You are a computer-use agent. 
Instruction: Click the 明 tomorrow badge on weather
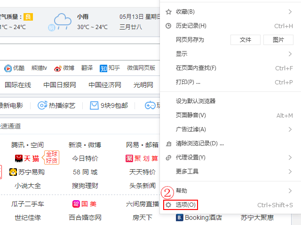[x=51, y=28]
